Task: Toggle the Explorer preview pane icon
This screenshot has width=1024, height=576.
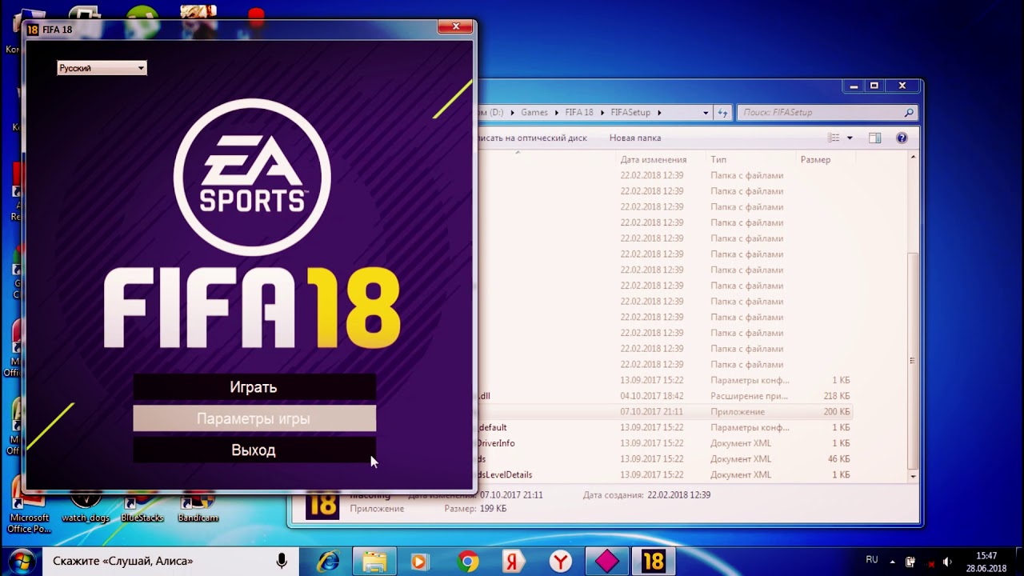Action: tap(874, 138)
